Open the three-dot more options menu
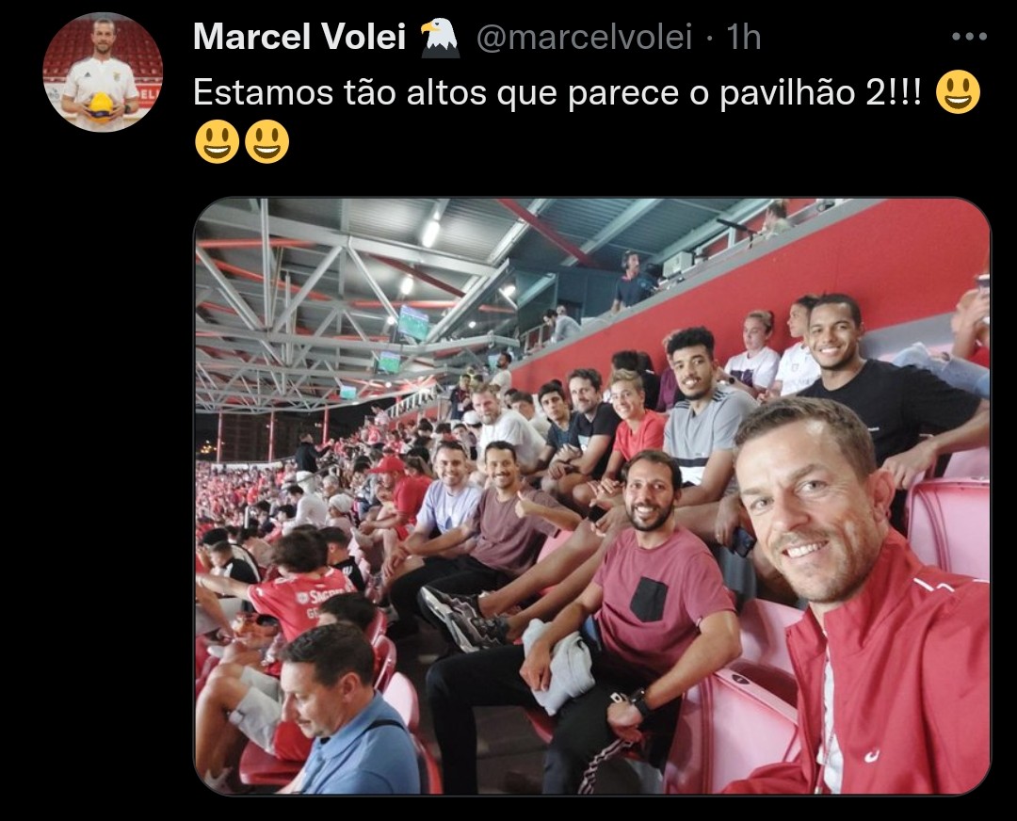 click(x=970, y=37)
